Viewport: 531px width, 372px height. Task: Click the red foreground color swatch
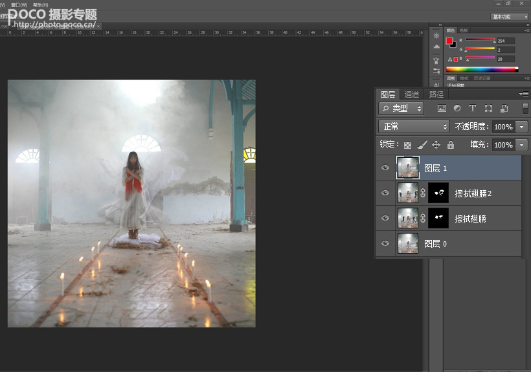(449, 41)
